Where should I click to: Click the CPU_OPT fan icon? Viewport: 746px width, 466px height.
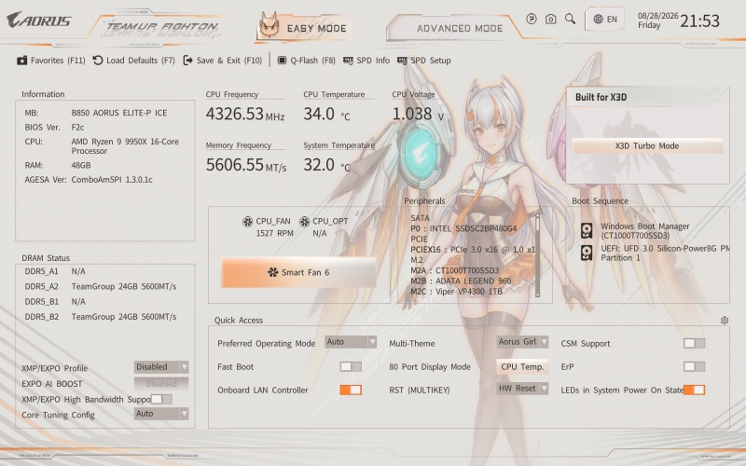point(305,222)
